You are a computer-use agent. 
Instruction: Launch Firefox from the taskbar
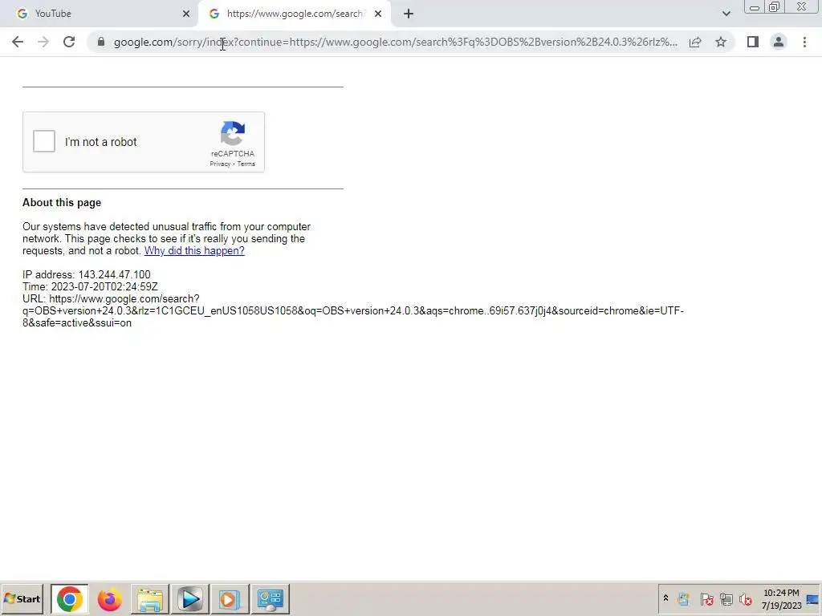pyautogui.click(x=109, y=598)
